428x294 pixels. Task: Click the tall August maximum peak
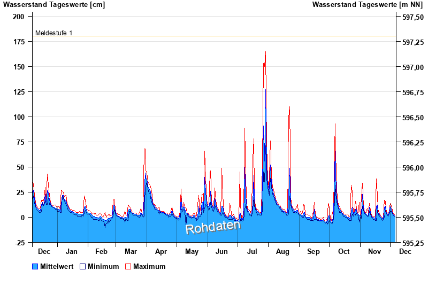pos(289,107)
